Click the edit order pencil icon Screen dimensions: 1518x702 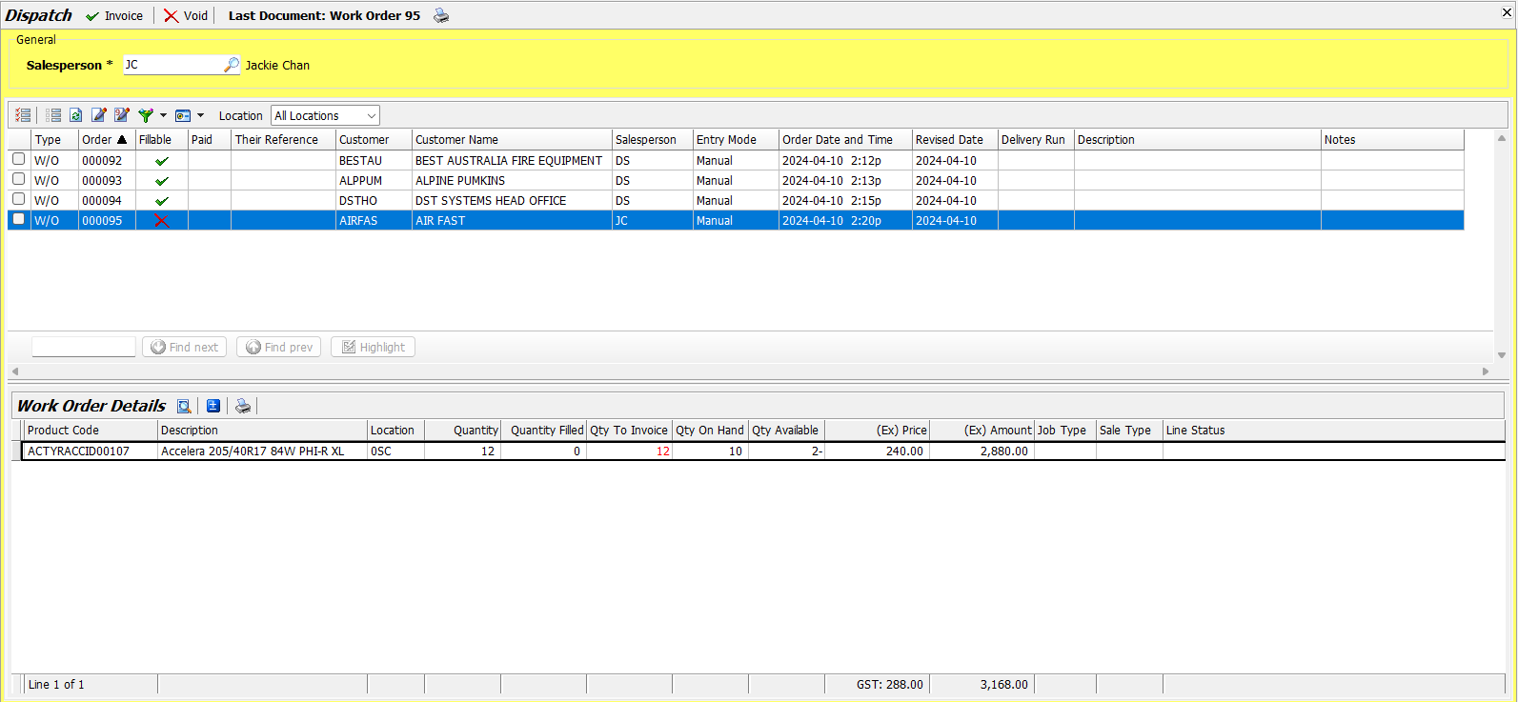coord(98,115)
